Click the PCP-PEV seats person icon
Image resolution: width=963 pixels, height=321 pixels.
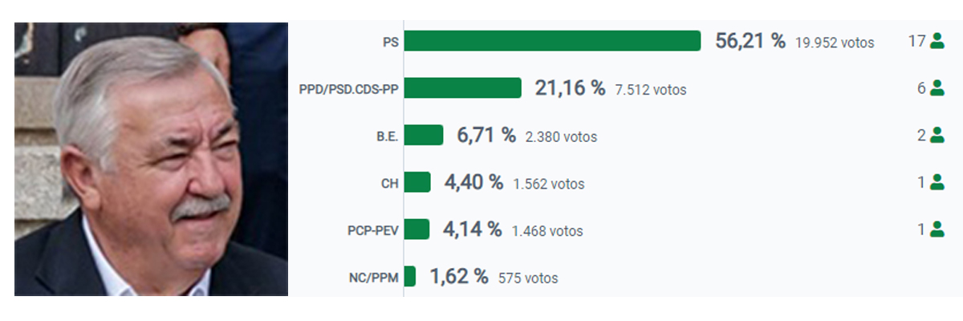tap(937, 229)
